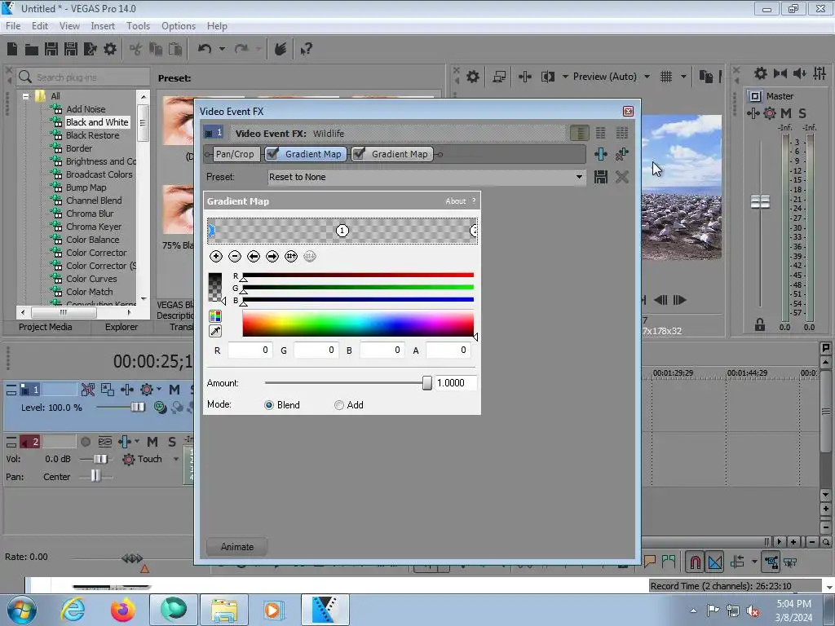Open the Options menu
The image size is (835, 626).
tap(179, 25)
